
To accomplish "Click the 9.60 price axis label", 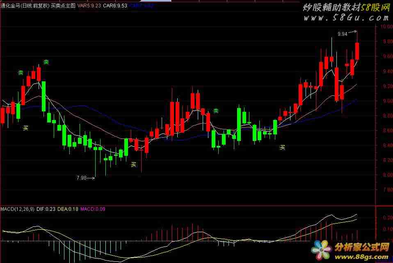I will click(x=388, y=56).
